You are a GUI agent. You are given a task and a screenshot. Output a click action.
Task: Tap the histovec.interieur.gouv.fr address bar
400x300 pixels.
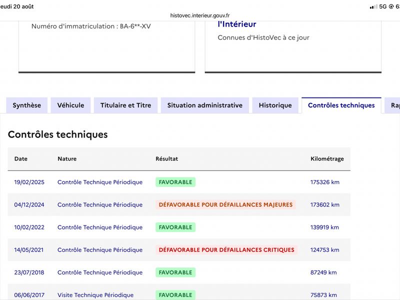pos(200,15)
